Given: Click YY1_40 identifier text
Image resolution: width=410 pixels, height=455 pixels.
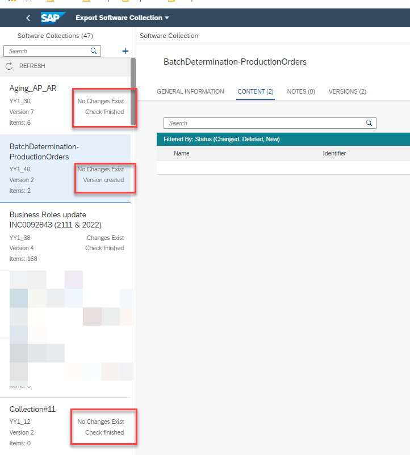Looking at the screenshot, I should click(20, 169).
